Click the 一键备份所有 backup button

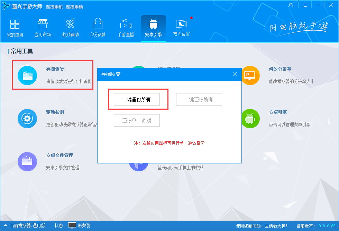[137, 99]
